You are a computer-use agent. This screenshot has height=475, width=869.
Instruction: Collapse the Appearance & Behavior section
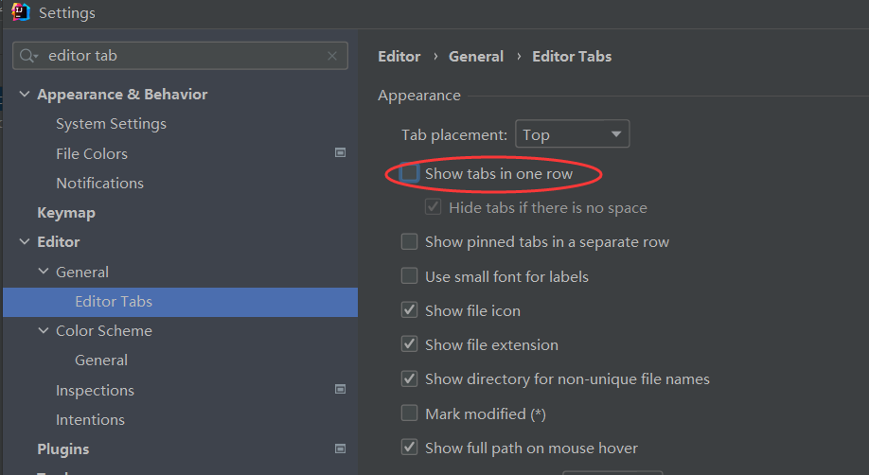(x=24, y=95)
